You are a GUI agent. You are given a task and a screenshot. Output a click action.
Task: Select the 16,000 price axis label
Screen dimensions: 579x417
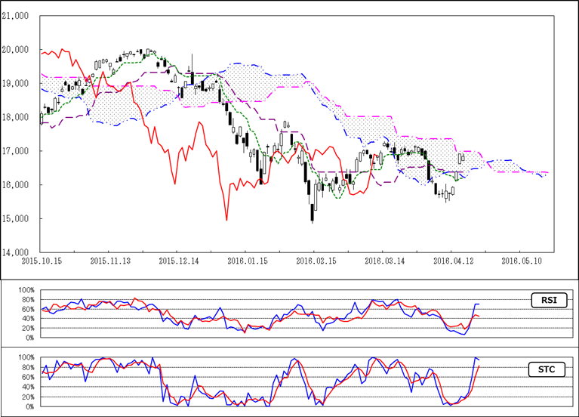17,185
